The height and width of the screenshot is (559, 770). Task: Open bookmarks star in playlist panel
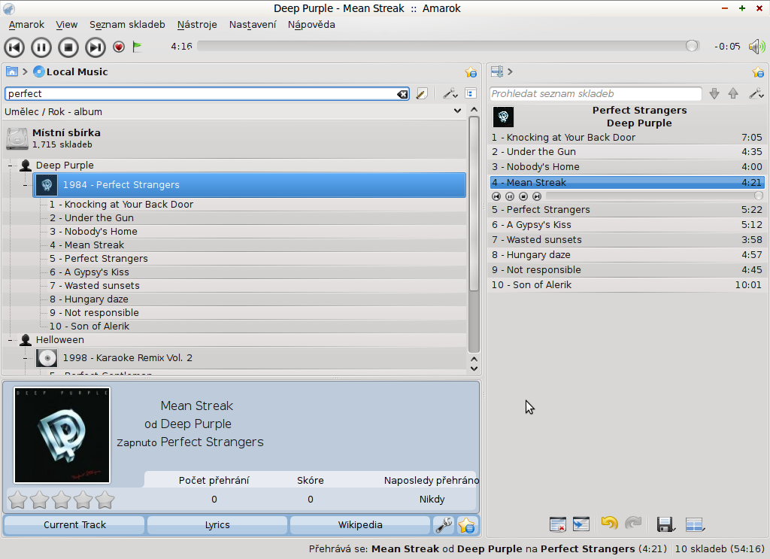758,72
